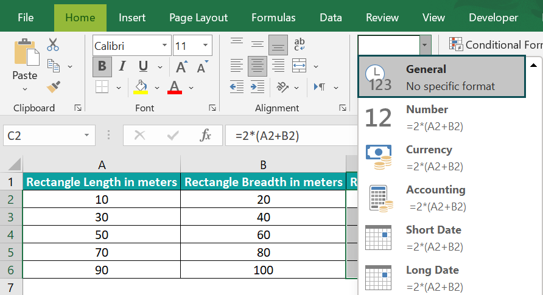The width and height of the screenshot is (543, 295).
Task: Switch to the Review tab
Action: (x=382, y=18)
